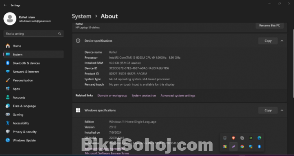Viewport: 294px width, 156px height.
Task: Open the Network & internet wifi icon
Action: click(x=8, y=72)
